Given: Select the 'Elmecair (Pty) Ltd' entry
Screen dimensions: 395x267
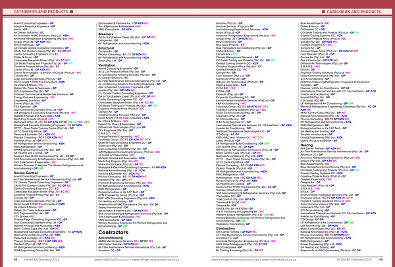Looking at the screenshot, I should point(230,94).
